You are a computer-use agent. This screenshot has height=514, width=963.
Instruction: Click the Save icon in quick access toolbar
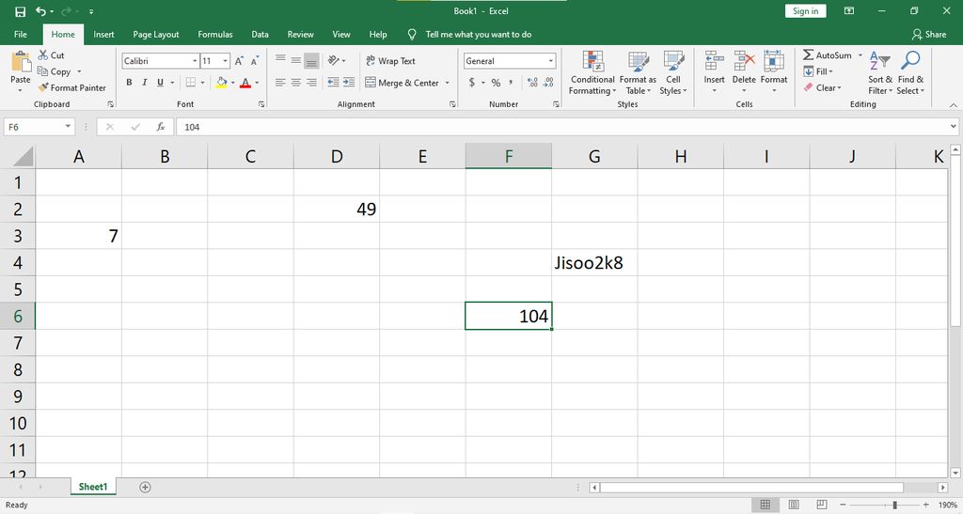21,11
